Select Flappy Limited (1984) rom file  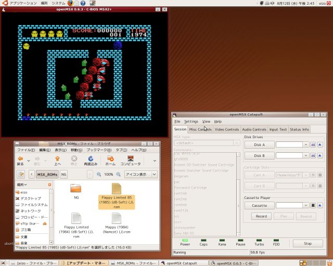click(76, 225)
